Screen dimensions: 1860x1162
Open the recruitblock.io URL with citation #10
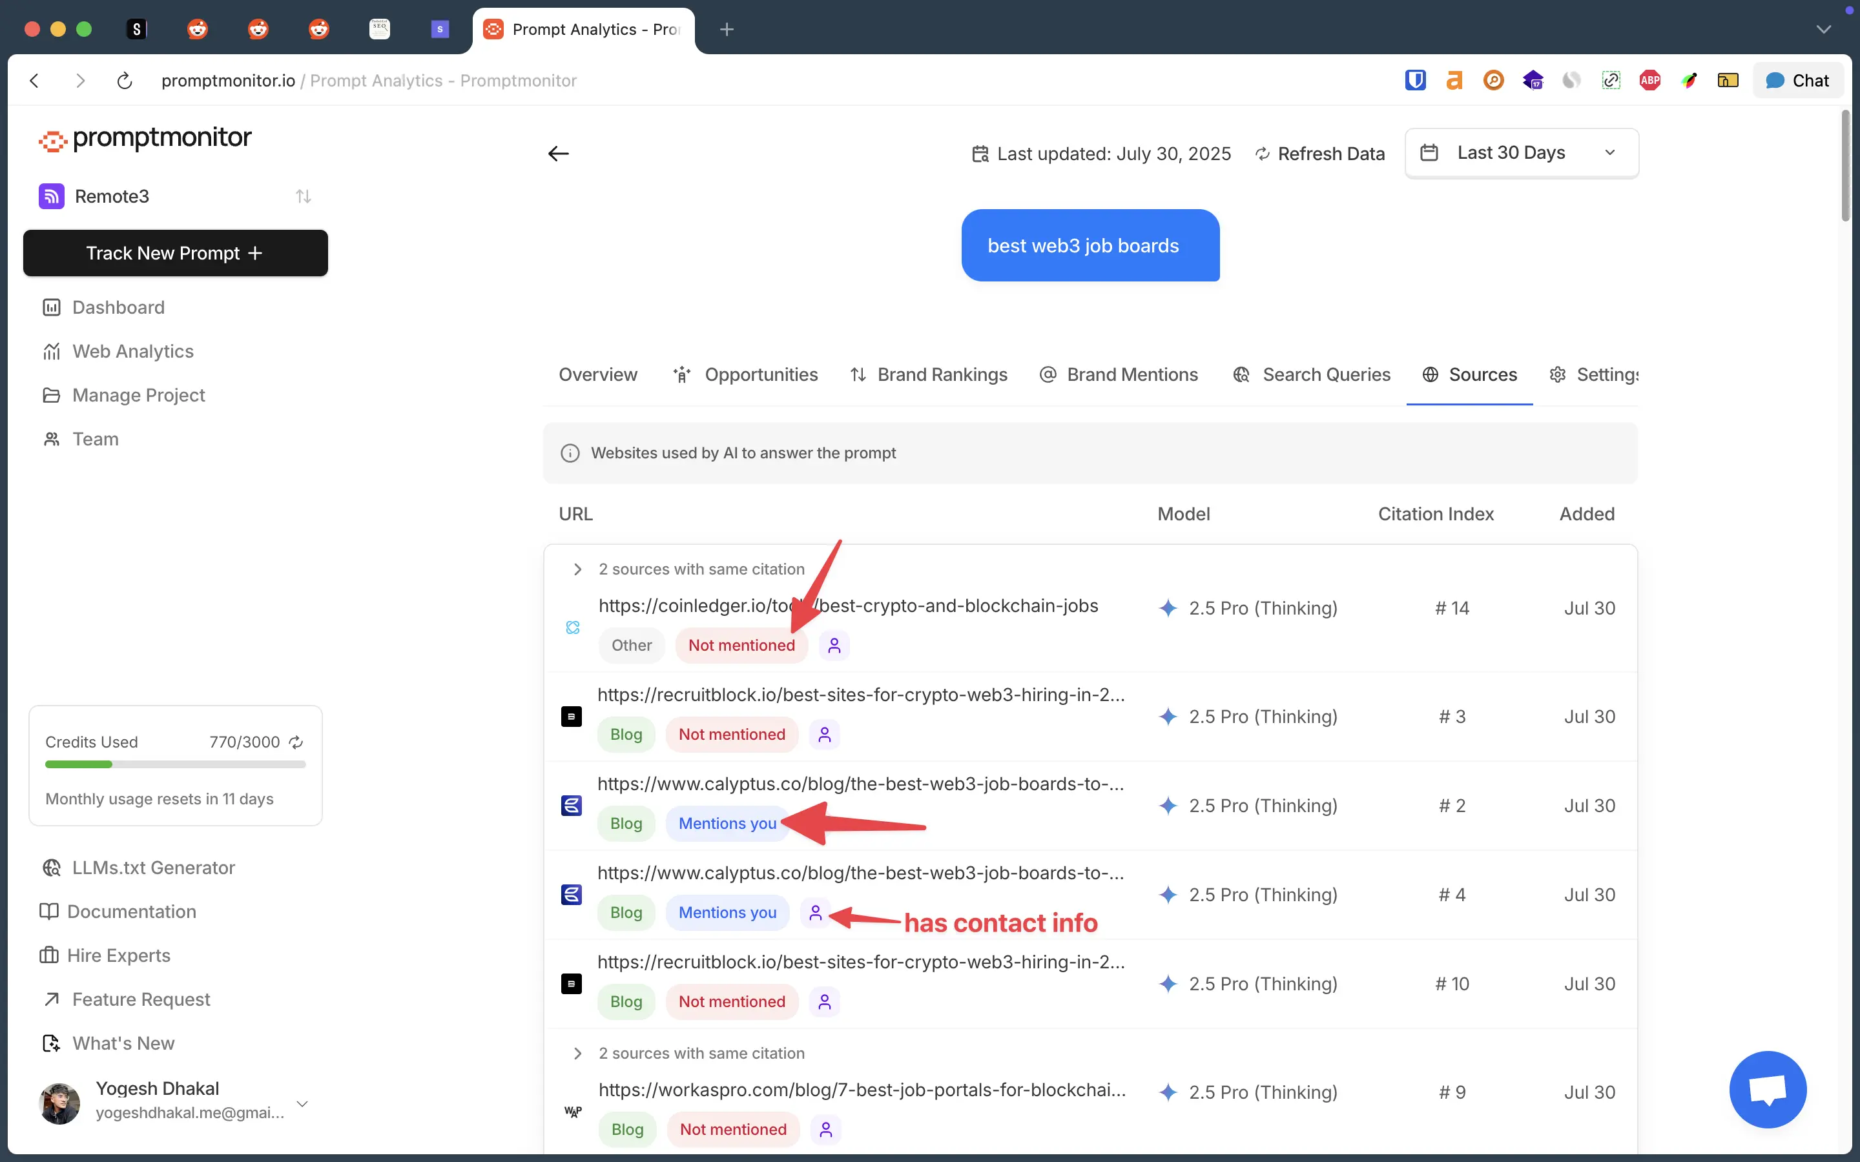tap(861, 962)
